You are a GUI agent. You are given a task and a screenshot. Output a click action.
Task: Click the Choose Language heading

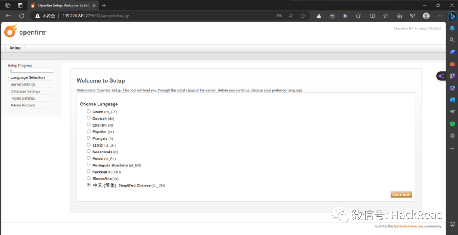click(x=99, y=104)
